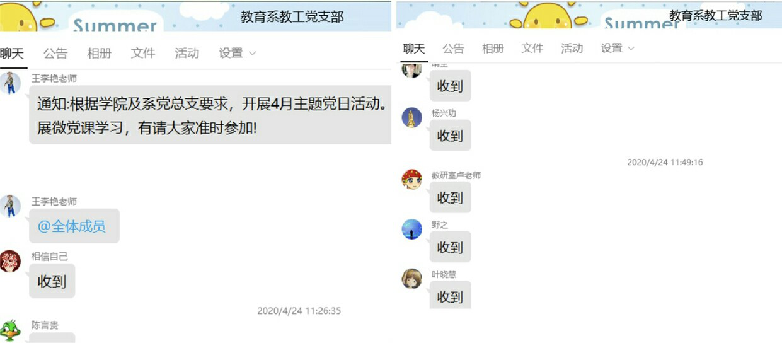Expand the 设置 dropdown in right panel
This screenshot has height=343, width=782.
pyautogui.click(x=618, y=48)
